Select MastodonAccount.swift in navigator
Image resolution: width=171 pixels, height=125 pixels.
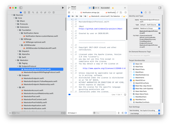34,90
